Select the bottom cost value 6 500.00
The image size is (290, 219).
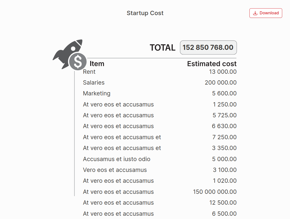[224, 213]
